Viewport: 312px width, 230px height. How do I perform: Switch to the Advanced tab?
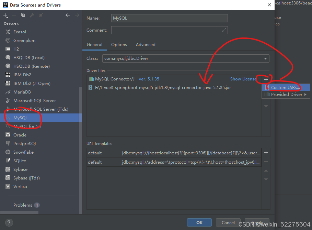pos(146,45)
